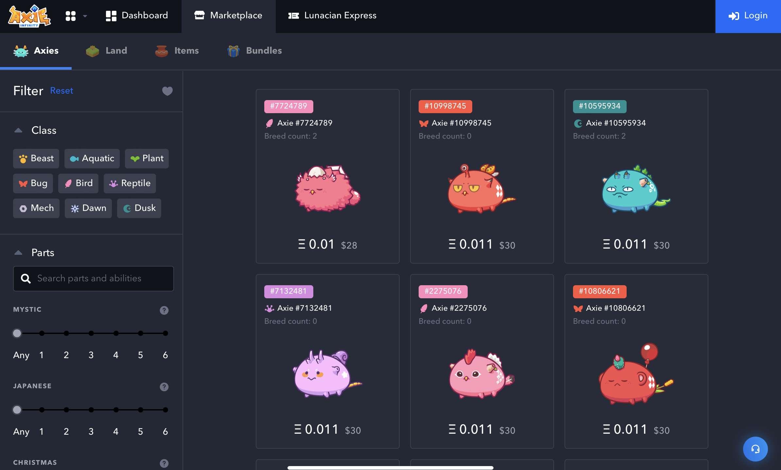
Task: Click the #2275076 ID badge
Action: 443,291
